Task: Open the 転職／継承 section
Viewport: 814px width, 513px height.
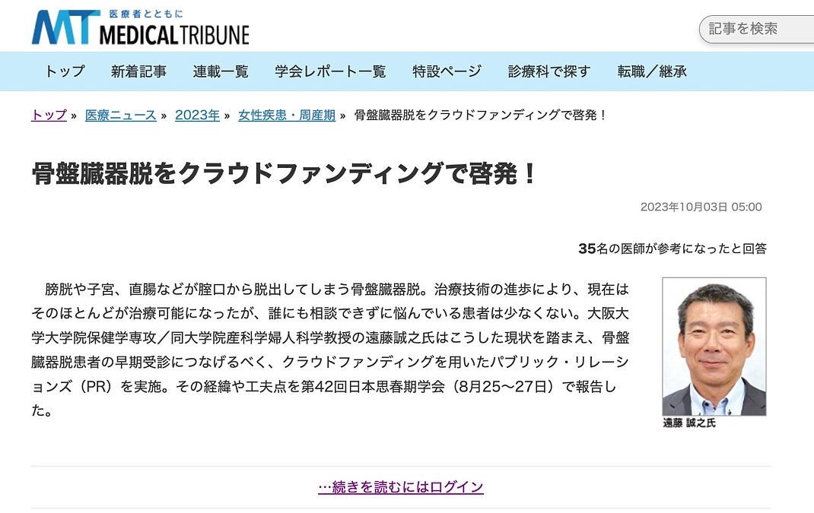Action: click(x=652, y=71)
